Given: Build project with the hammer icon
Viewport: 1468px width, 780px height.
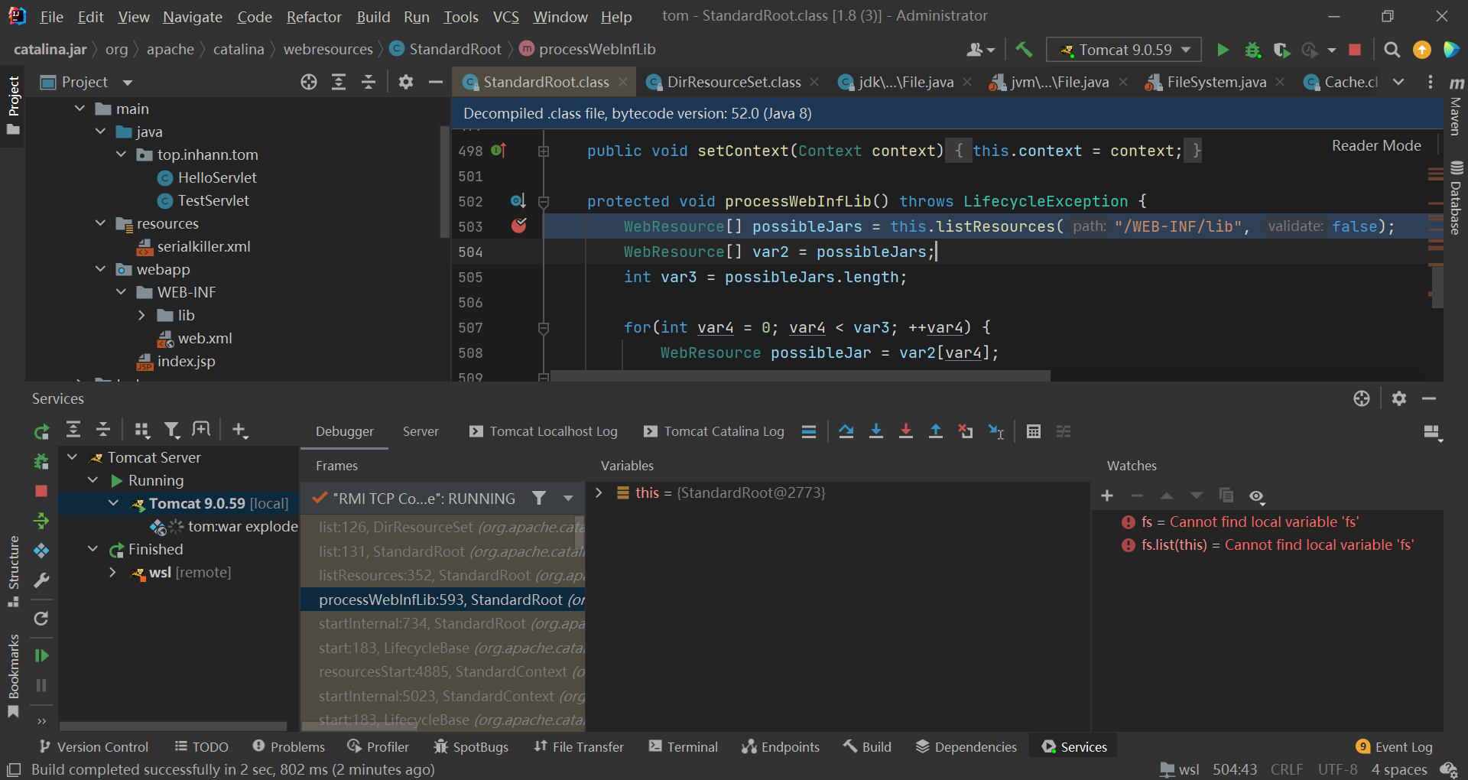Looking at the screenshot, I should 1024,50.
